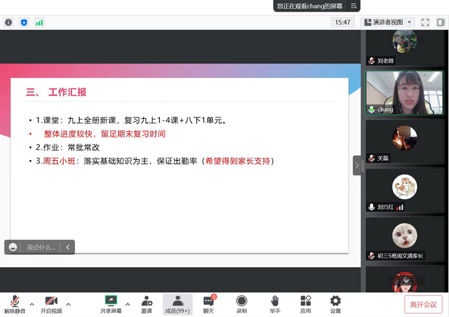The width and height of the screenshot is (449, 317).
Task: Click the slide line starting 1.课堂
Action: coord(131,120)
